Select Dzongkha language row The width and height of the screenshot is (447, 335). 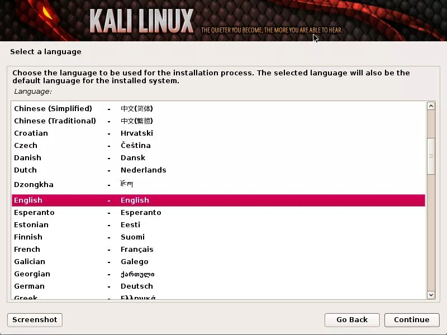tap(218, 185)
